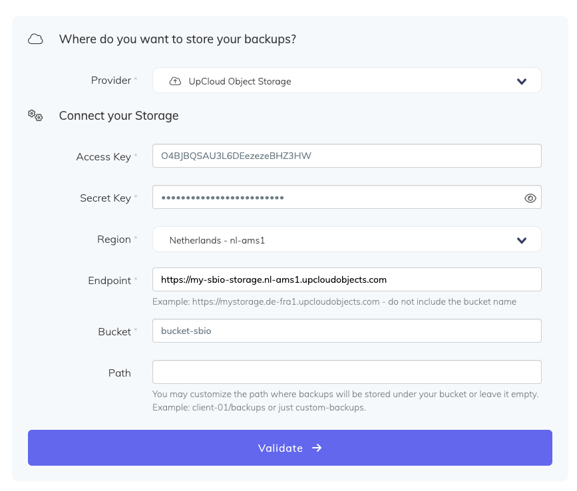Viewport: 577px width, 491px height.
Task: Click the arrow icon on the Validate button
Action: click(317, 448)
